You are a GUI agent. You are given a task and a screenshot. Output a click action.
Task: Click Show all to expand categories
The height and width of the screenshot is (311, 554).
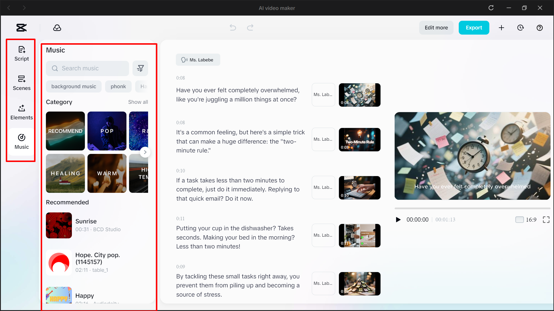pos(138,102)
